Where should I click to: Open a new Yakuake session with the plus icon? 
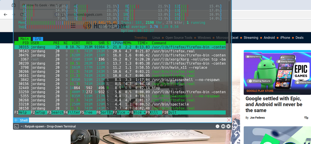(x=16, y=120)
